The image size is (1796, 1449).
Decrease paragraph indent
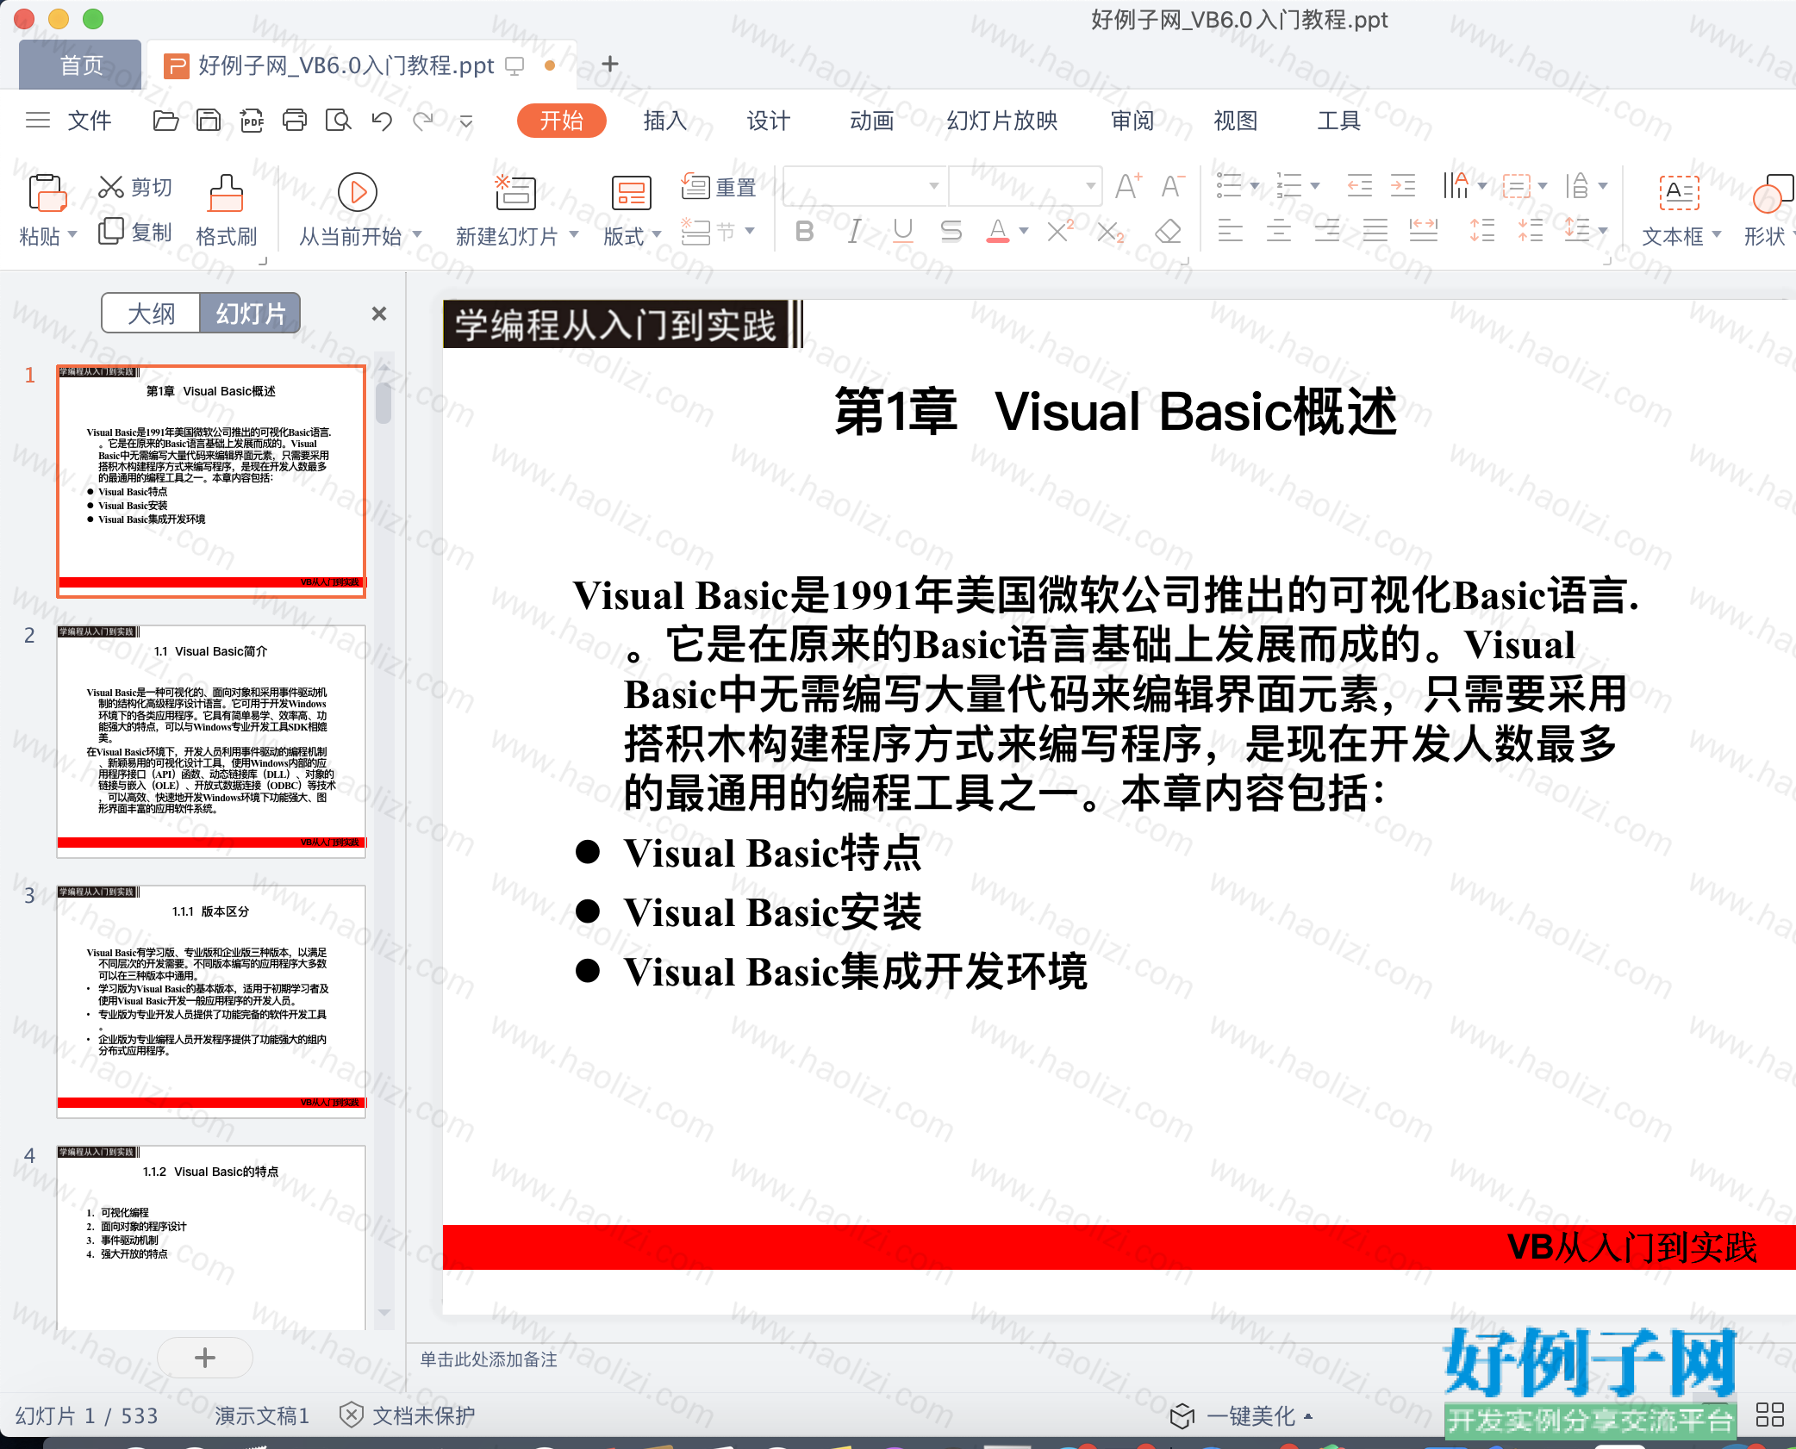(1360, 186)
